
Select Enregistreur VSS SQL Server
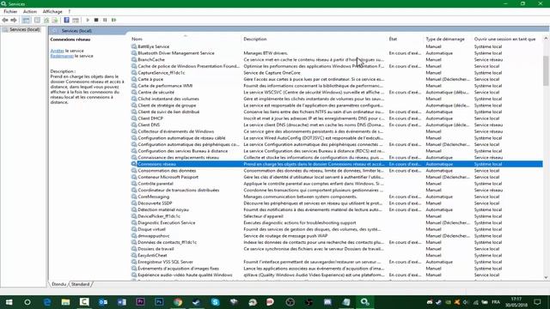[337, 262]
